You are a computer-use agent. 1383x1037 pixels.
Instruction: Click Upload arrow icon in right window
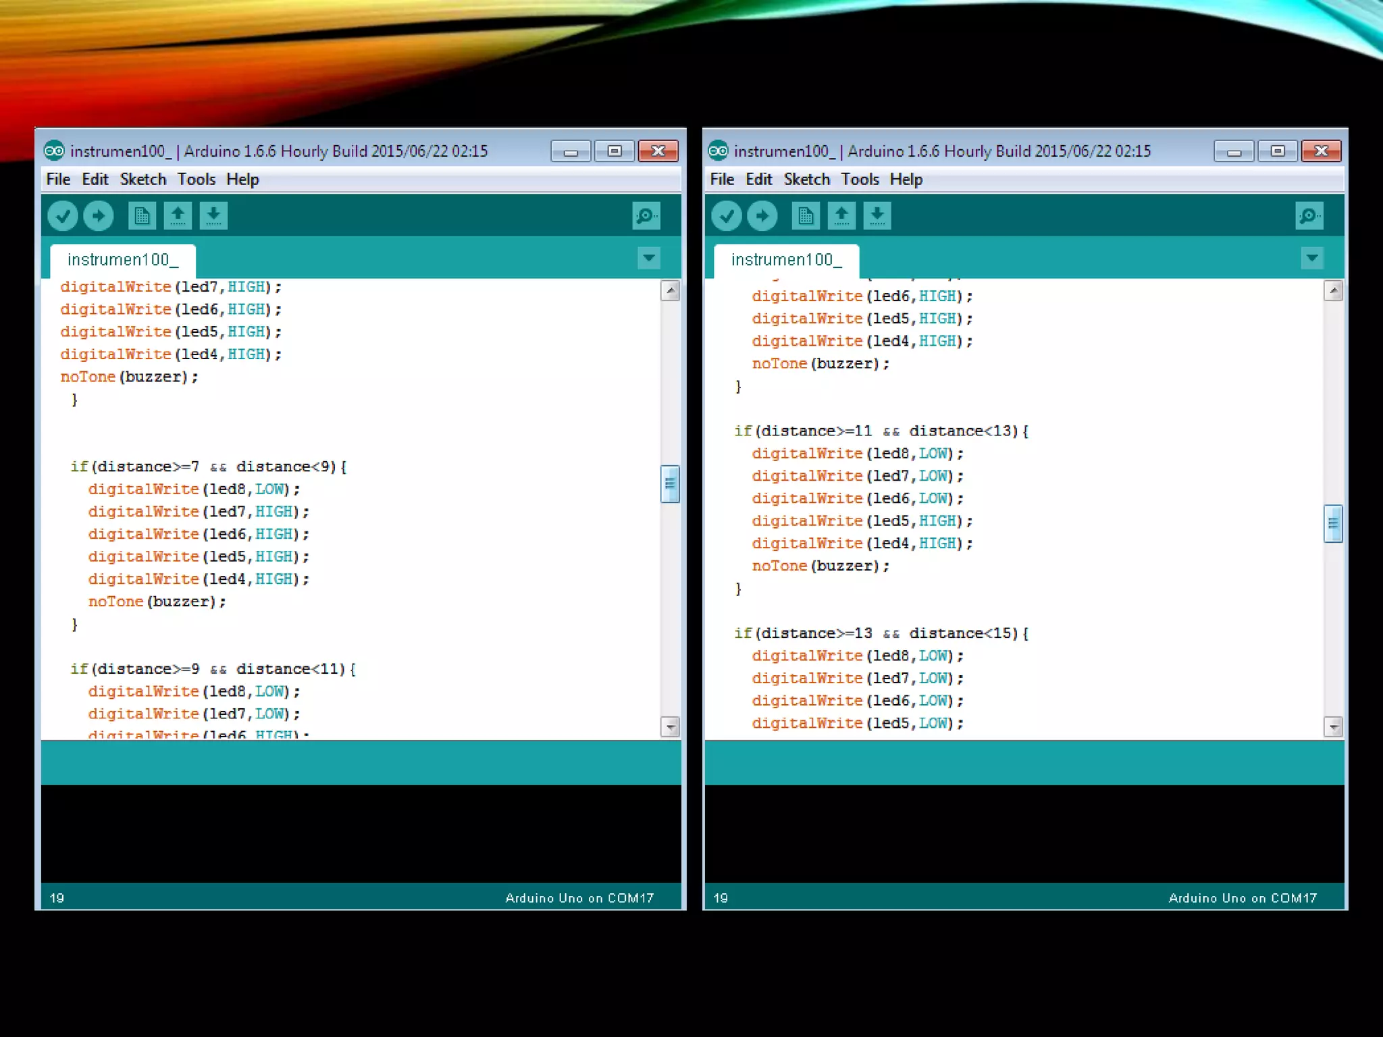(762, 216)
